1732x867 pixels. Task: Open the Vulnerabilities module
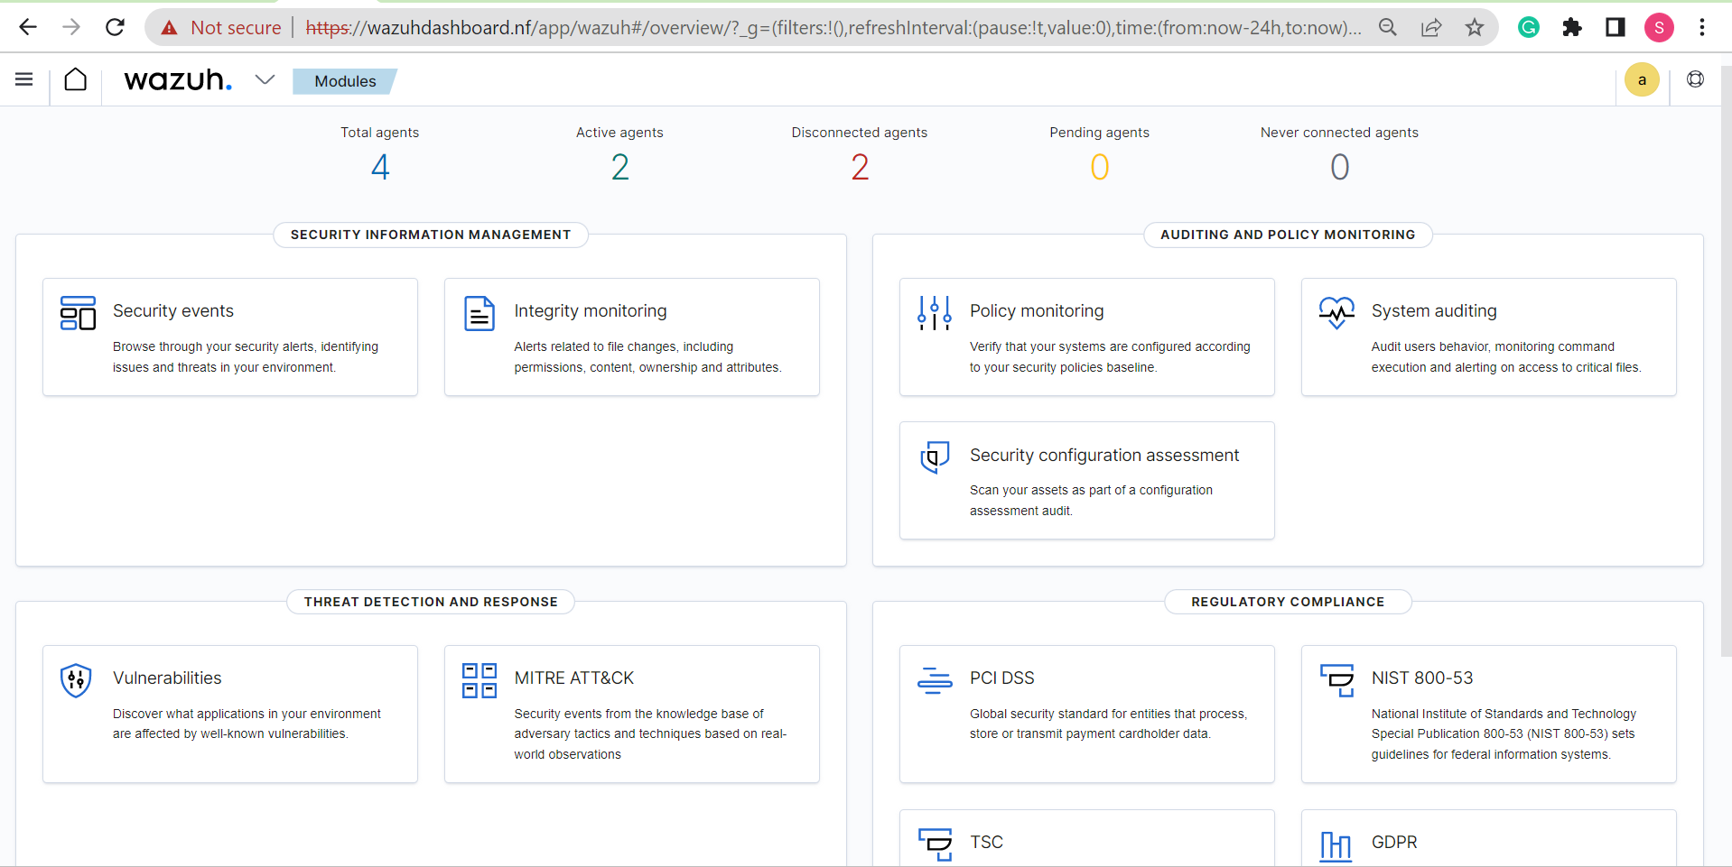click(x=230, y=714)
